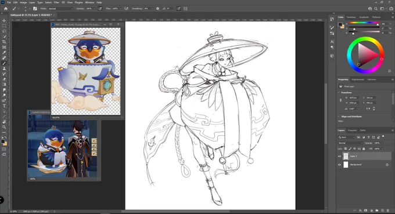Screen dimensions: 395x214
Task: Select the Brush tool in left toolbar
Action: 4,63
